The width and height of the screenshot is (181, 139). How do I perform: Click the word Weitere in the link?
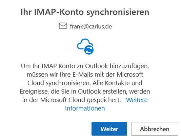pos(137,100)
